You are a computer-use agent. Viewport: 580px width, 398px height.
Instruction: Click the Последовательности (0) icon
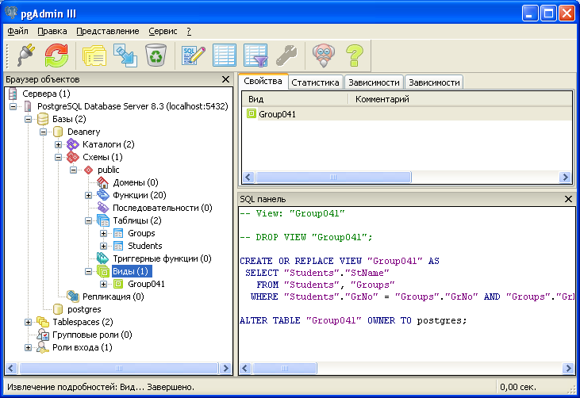[x=103, y=208]
